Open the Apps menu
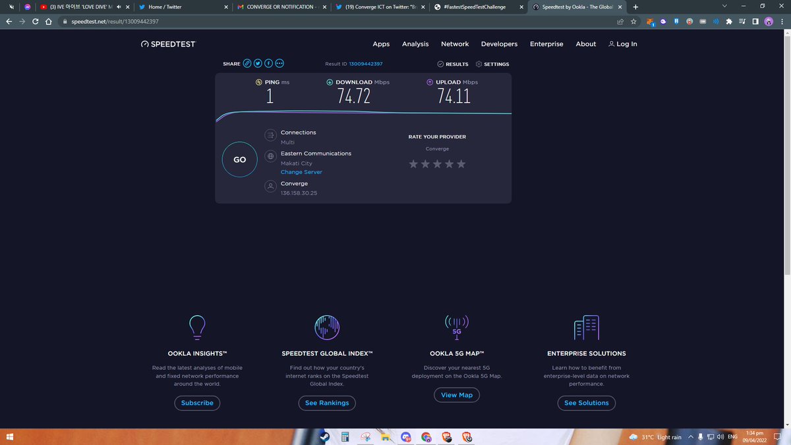The width and height of the screenshot is (791, 445). tap(381, 44)
